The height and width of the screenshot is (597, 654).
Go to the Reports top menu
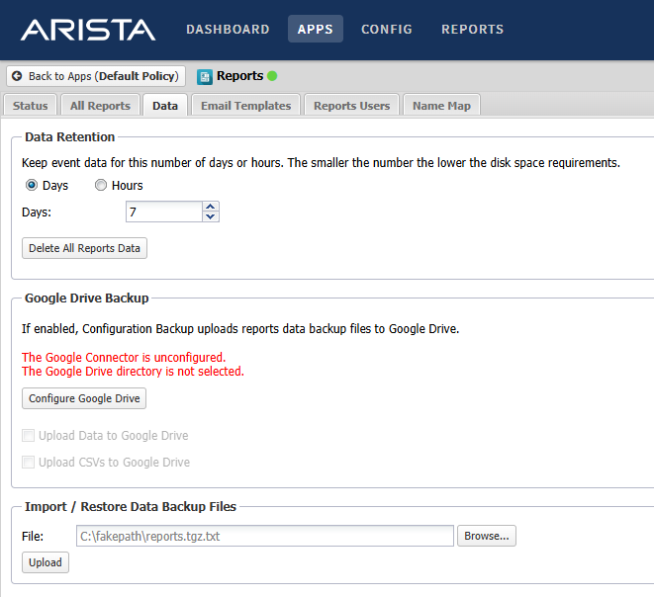[x=472, y=30]
